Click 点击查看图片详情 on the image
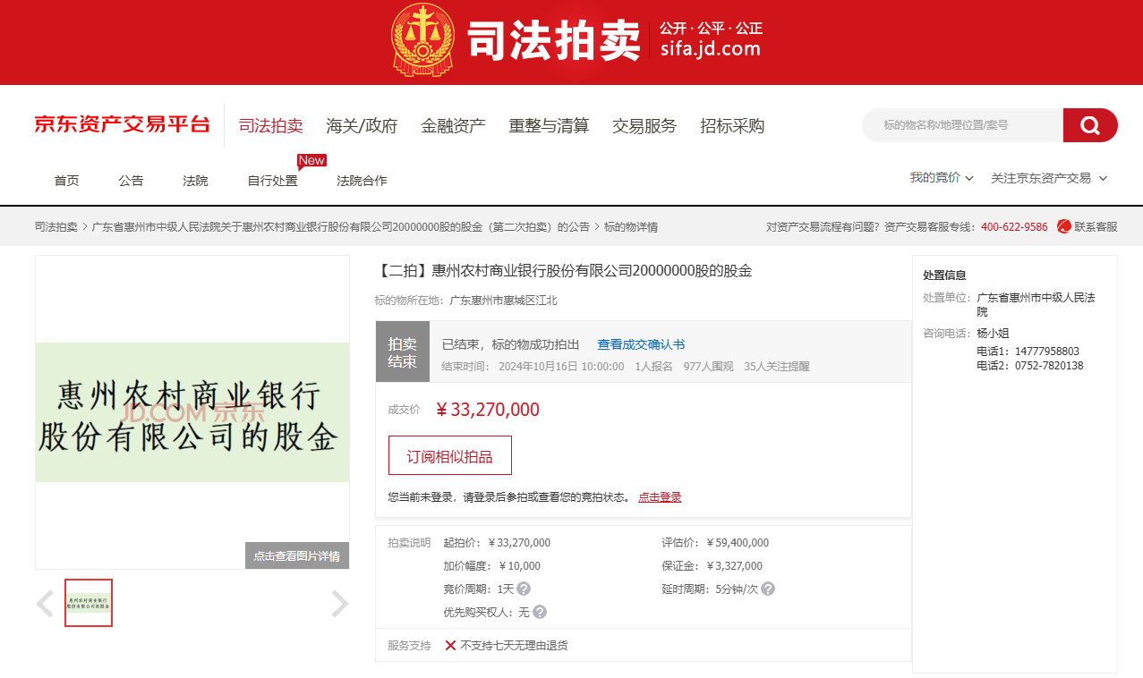The height and width of the screenshot is (678, 1143). coord(297,555)
